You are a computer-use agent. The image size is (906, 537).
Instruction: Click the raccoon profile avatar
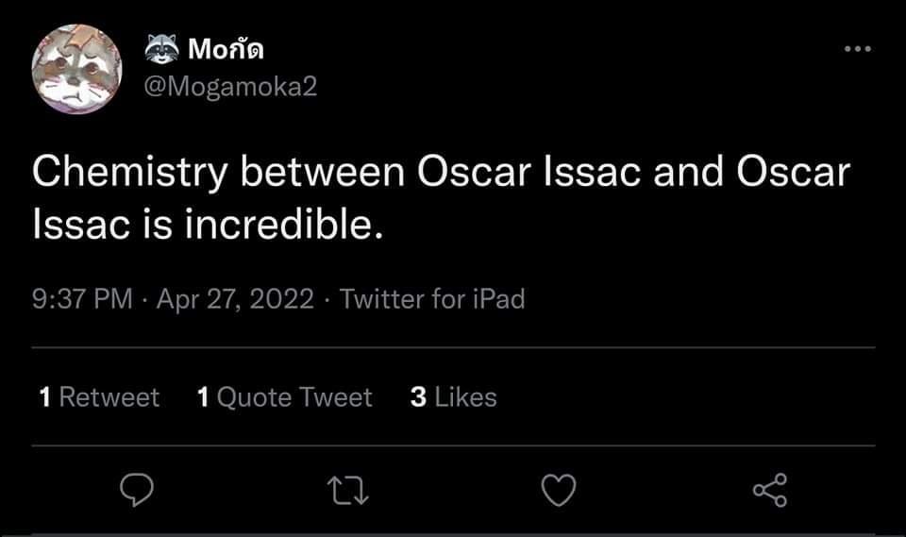pyautogui.click(x=77, y=68)
